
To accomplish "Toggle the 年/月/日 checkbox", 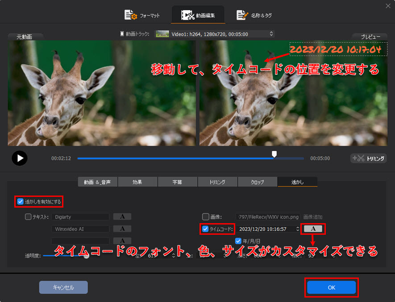I will (x=238, y=241).
